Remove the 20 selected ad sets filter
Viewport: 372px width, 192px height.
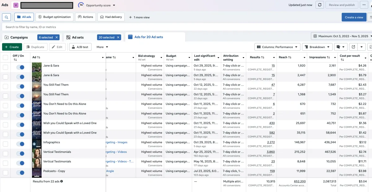pos(118,37)
